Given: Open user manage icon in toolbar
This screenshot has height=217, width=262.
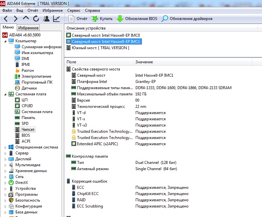Looking at the screenshot, I should coord(46,19).
